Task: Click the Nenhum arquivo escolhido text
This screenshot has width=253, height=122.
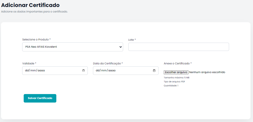Action: coord(207,72)
